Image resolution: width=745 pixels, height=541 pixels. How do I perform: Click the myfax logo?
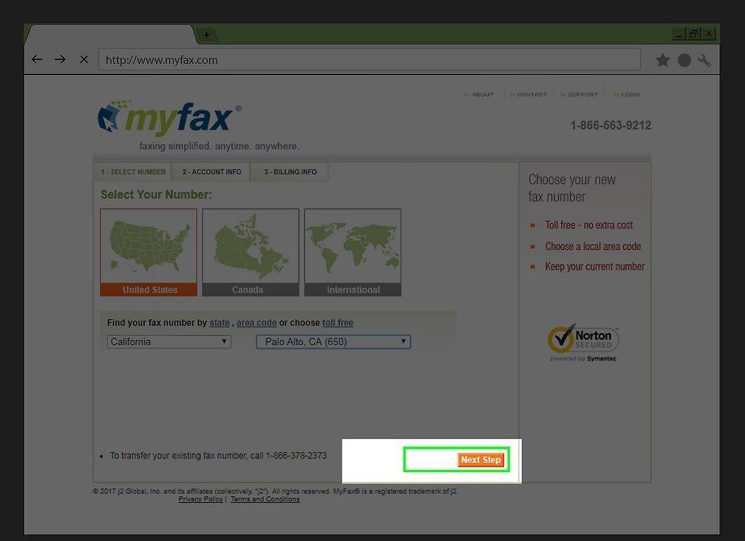tap(169, 117)
